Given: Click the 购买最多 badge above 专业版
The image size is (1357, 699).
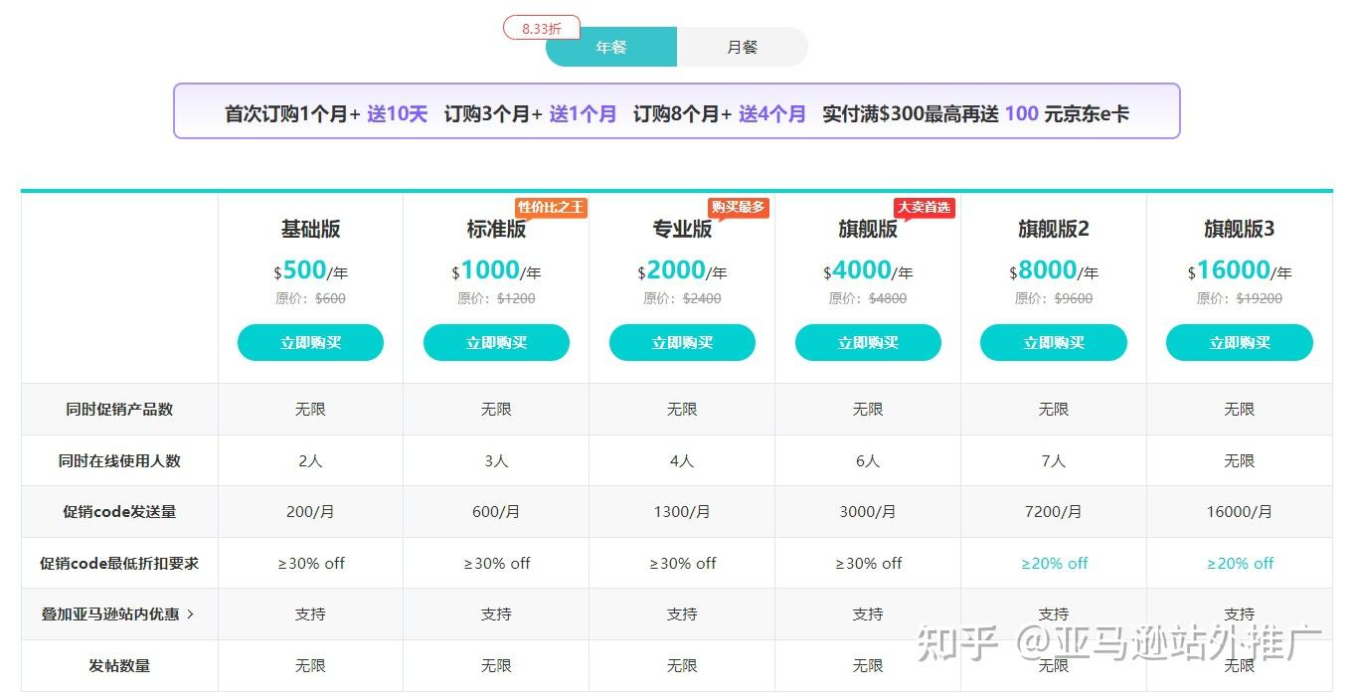Looking at the screenshot, I should click(x=738, y=207).
